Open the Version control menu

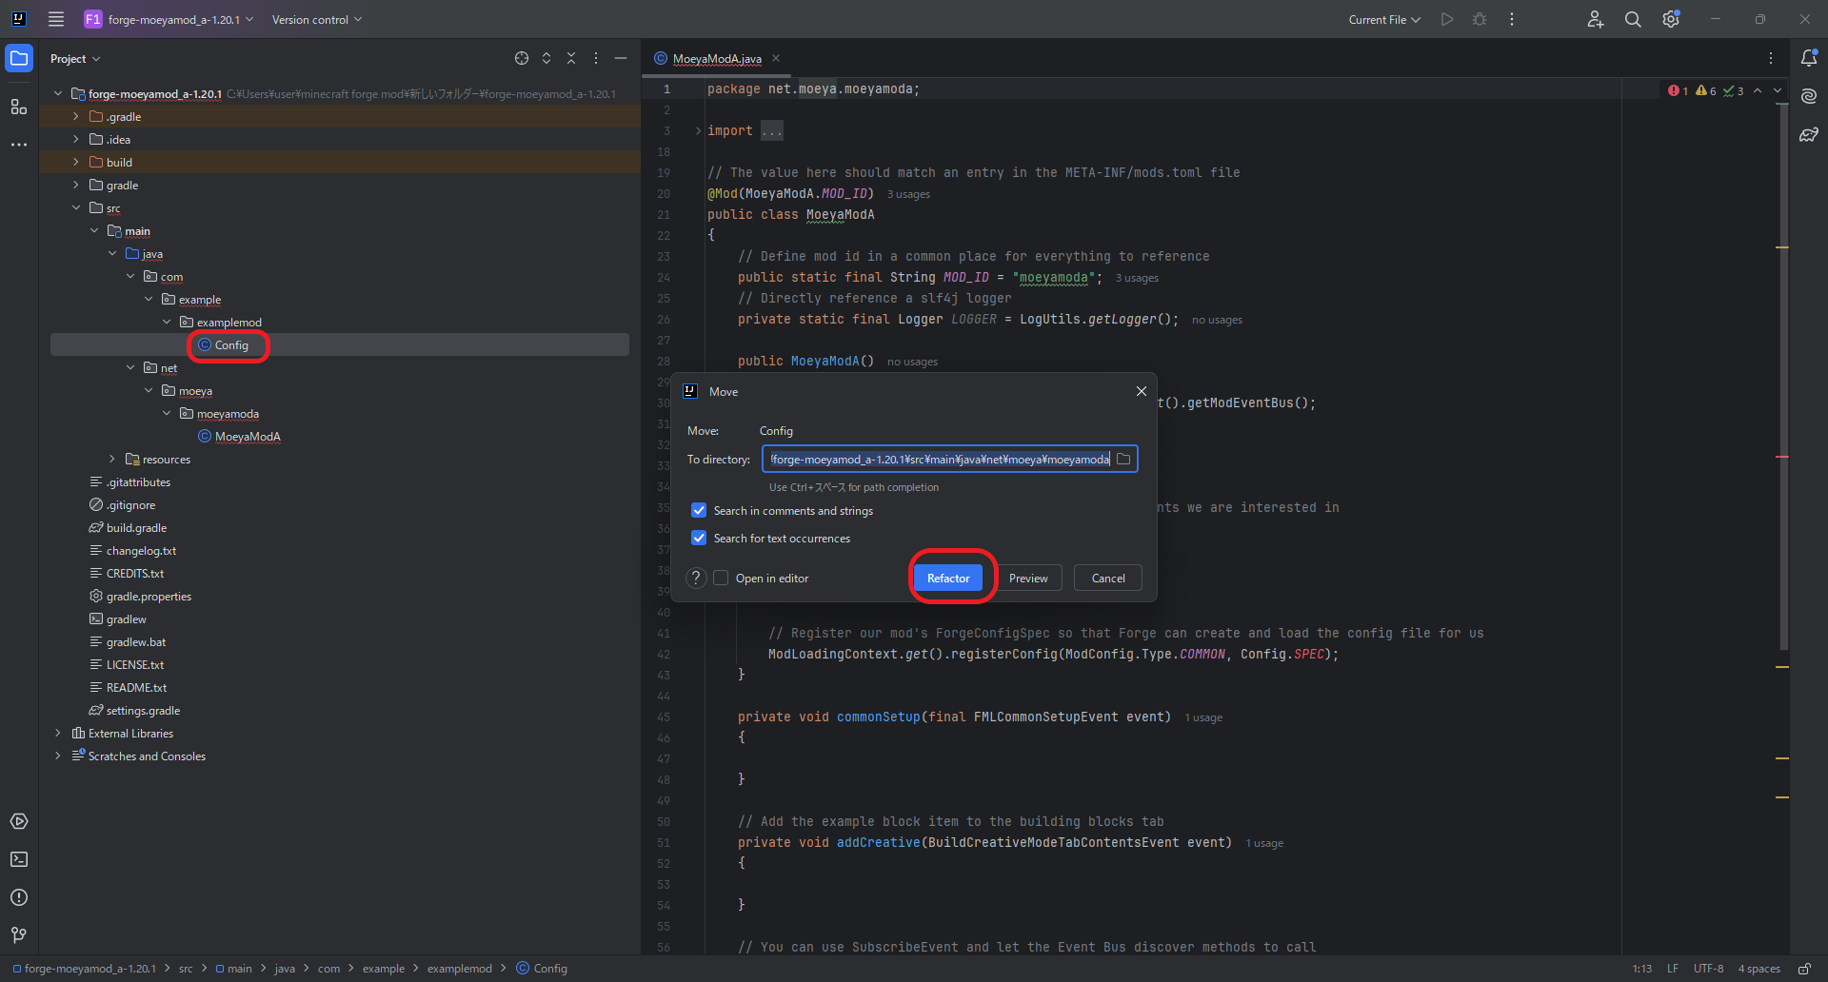pyautogui.click(x=316, y=20)
